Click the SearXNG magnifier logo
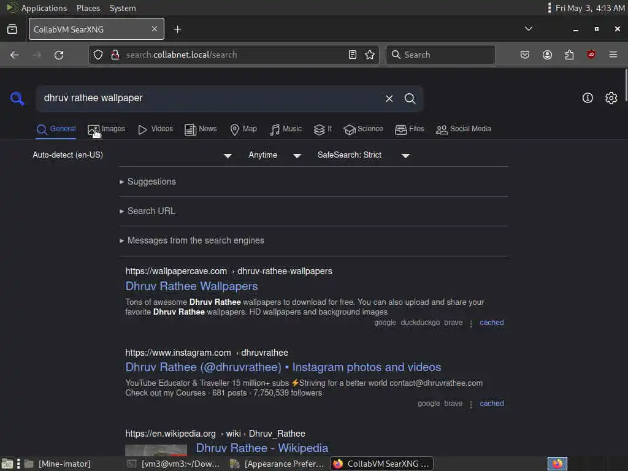628x471 pixels. 17,98
